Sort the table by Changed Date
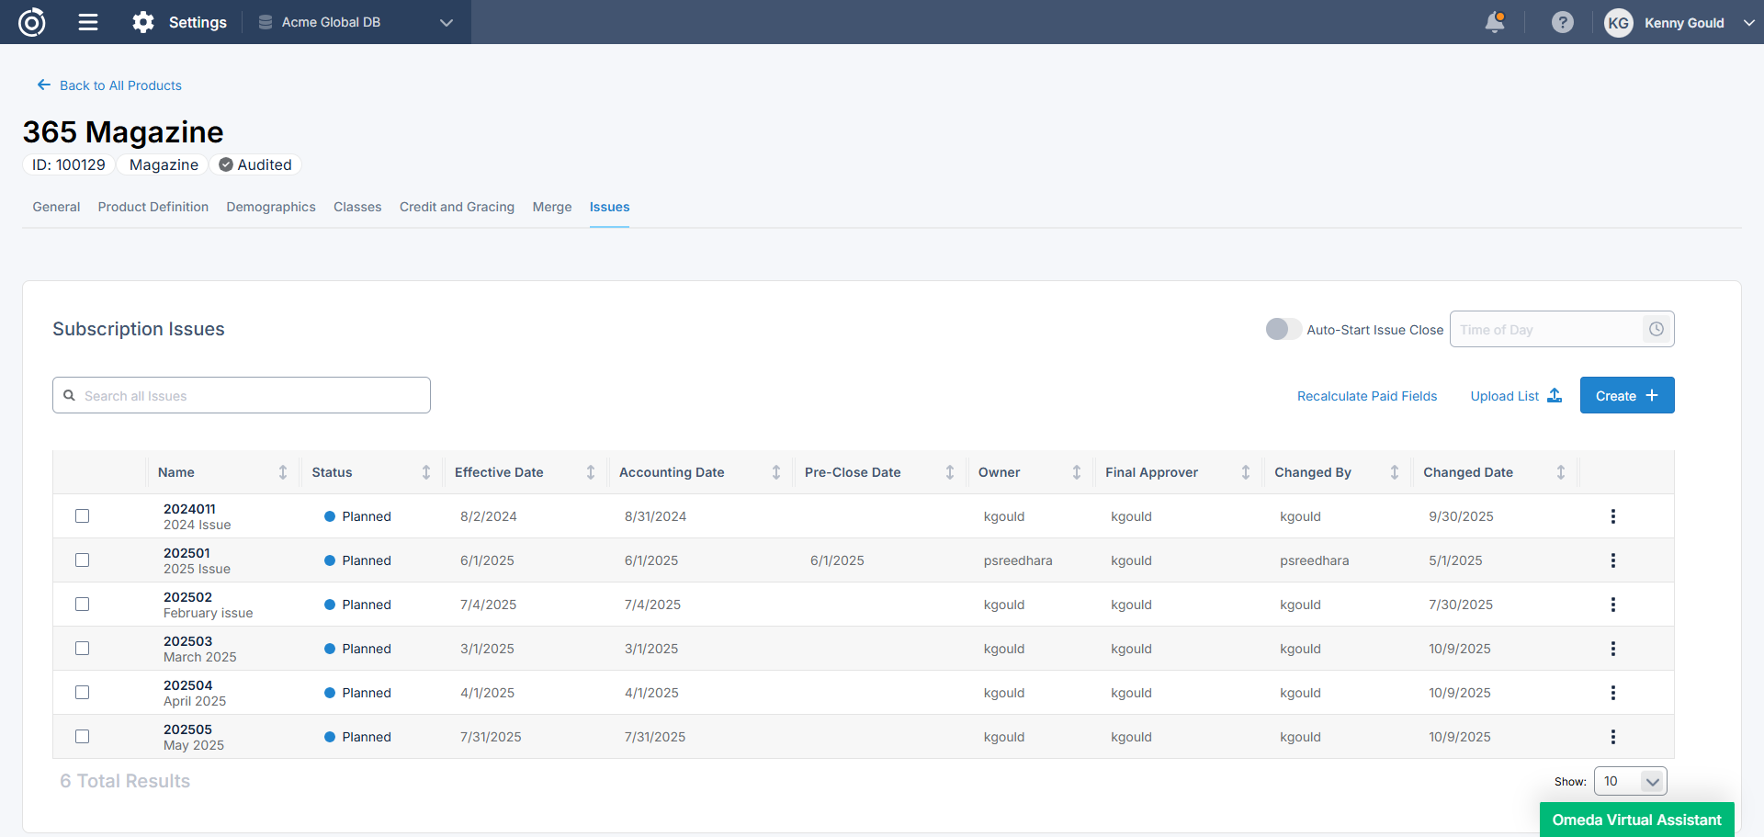 click(x=1560, y=472)
